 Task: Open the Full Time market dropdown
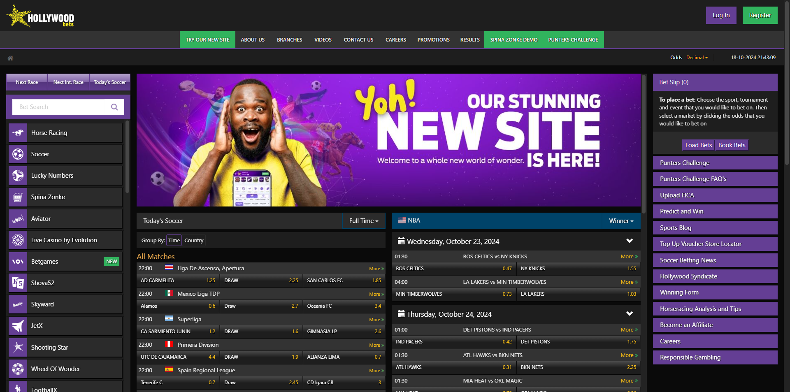364,221
